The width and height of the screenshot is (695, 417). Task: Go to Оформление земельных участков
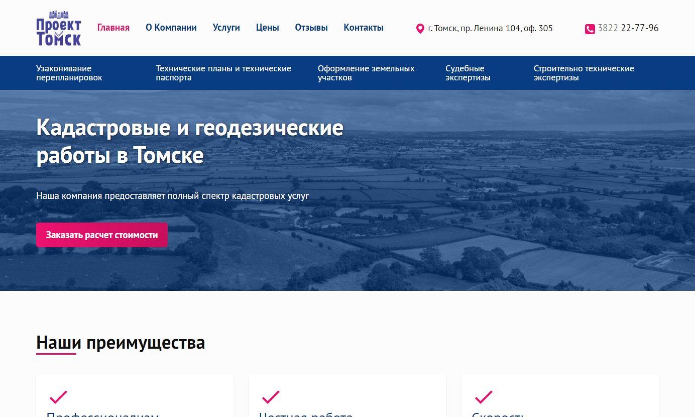coord(366,73)
